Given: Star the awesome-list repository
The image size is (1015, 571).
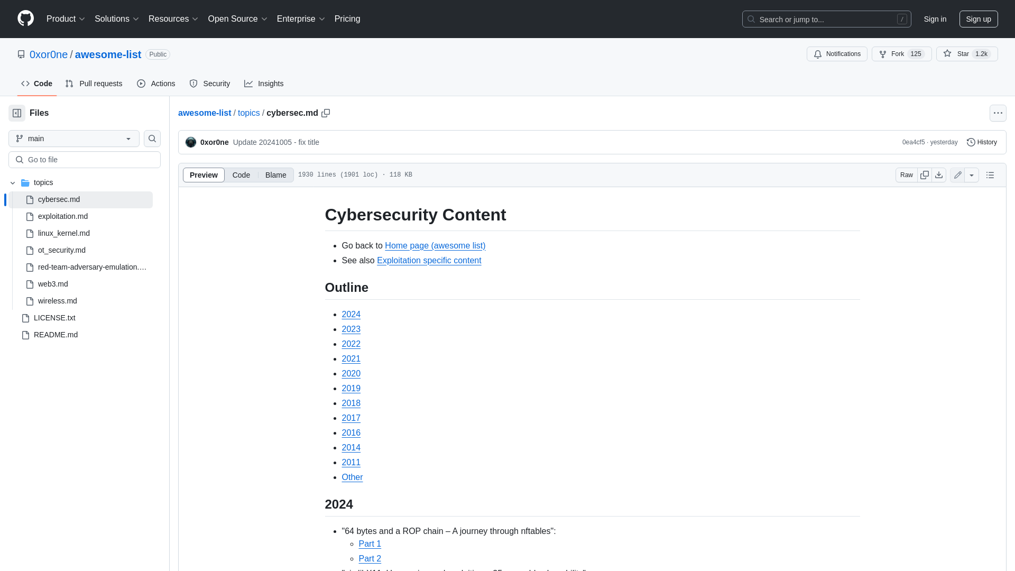Looking at the screenshot, I should click(967, 54).
